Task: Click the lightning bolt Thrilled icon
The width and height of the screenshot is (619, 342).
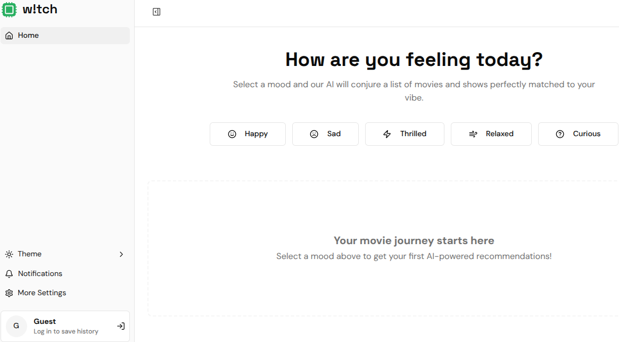Action: (387, 134)
